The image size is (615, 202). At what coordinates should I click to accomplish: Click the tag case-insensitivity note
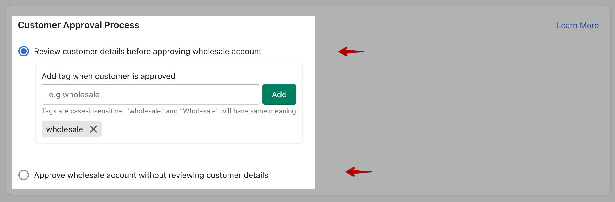[169, 111]
